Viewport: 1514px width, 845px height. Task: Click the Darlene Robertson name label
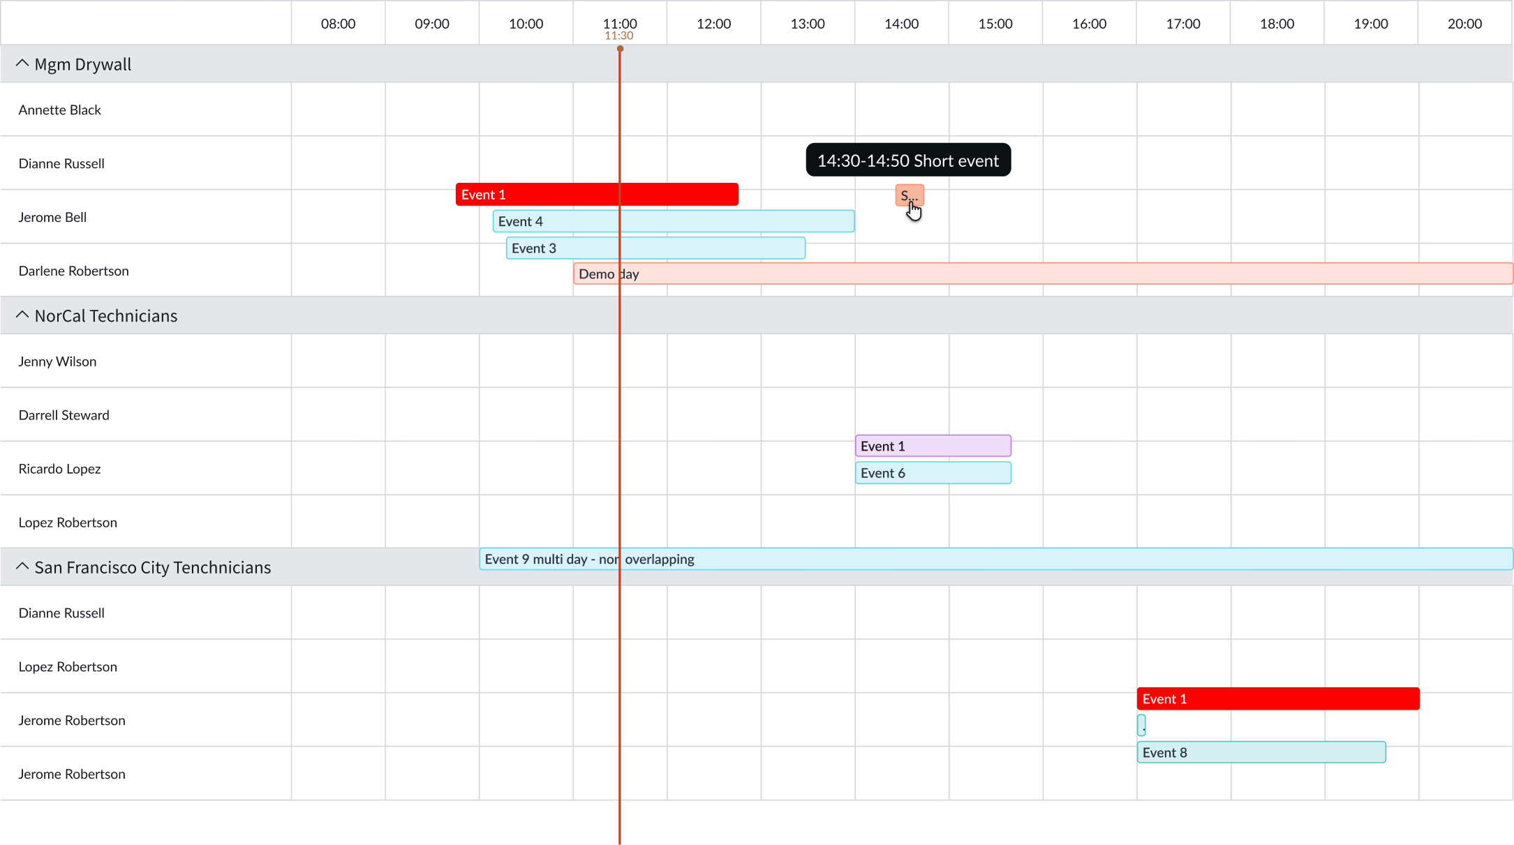[73, 271]
